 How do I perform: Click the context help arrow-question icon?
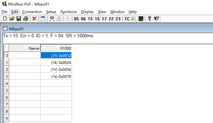tap(157, 18)
